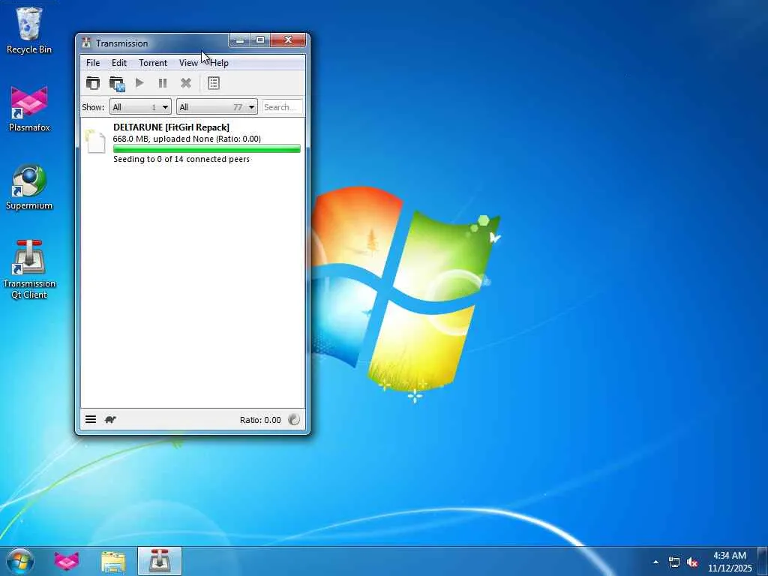This screenshot has width=768, height=576.
Task: Close the Transmission window
Action: click(288, 40)
